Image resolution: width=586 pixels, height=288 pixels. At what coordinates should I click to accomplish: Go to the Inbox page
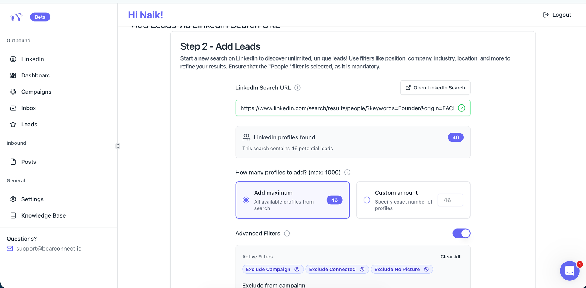pyautogui.click(x=28, y=108)
